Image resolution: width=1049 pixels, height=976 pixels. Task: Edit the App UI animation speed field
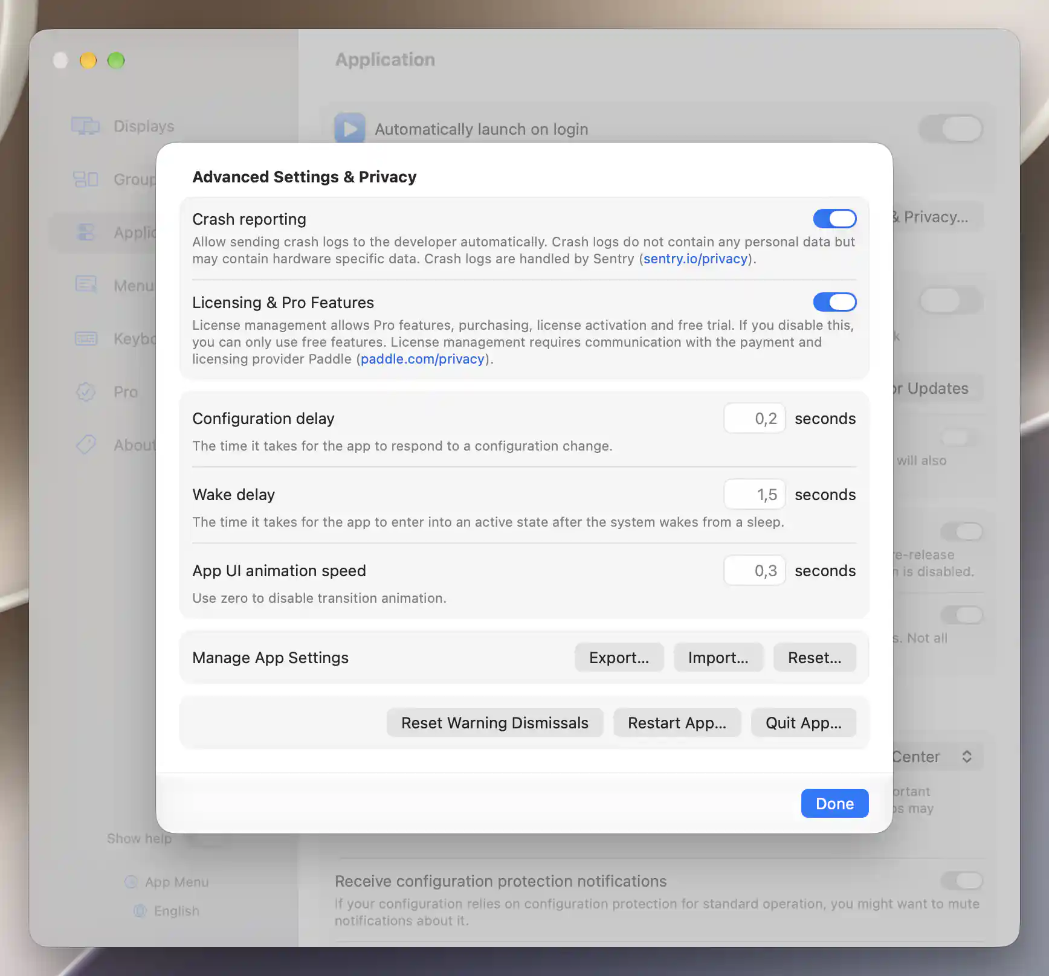[754, 571]
